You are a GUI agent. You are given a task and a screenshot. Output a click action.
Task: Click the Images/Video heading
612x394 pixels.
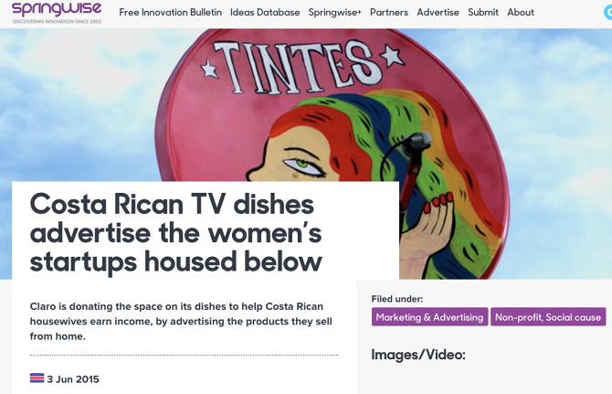[418, 355]
